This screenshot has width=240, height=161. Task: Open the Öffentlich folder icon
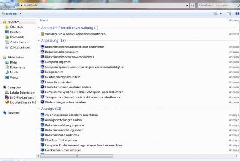point(7,27)
